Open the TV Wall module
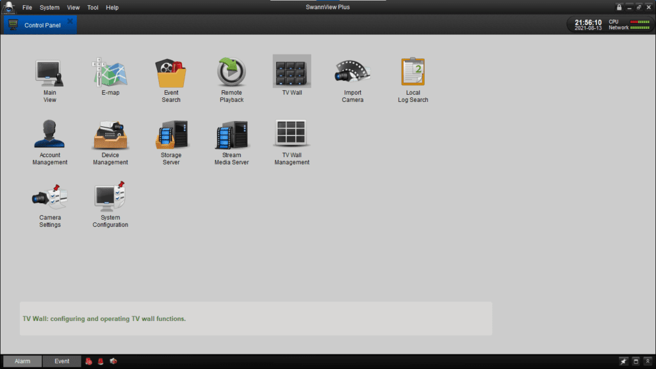Screen dimensions: 656x369 (291, 70)
